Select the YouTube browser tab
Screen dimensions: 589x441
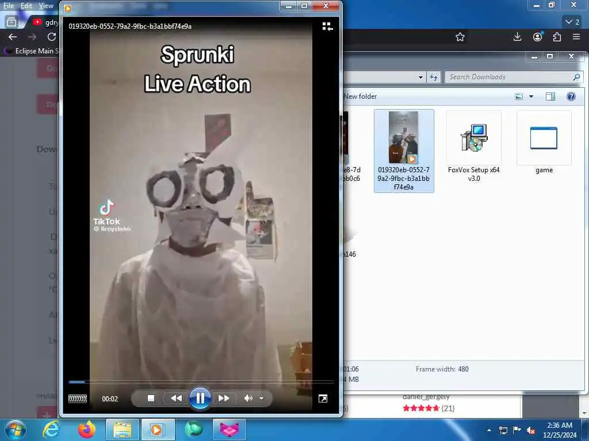click(x=45, y=22)
